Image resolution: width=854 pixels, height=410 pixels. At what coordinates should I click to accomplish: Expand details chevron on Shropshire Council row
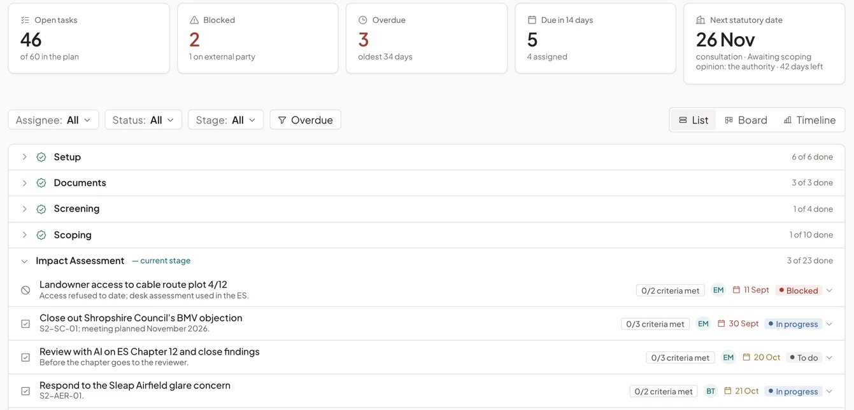tap(829, 324)
